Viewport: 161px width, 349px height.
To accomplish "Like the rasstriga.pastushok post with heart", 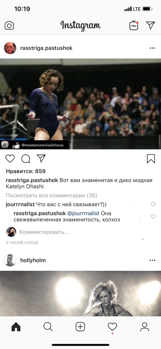I will pyautogui.click(x=10, y=158).
